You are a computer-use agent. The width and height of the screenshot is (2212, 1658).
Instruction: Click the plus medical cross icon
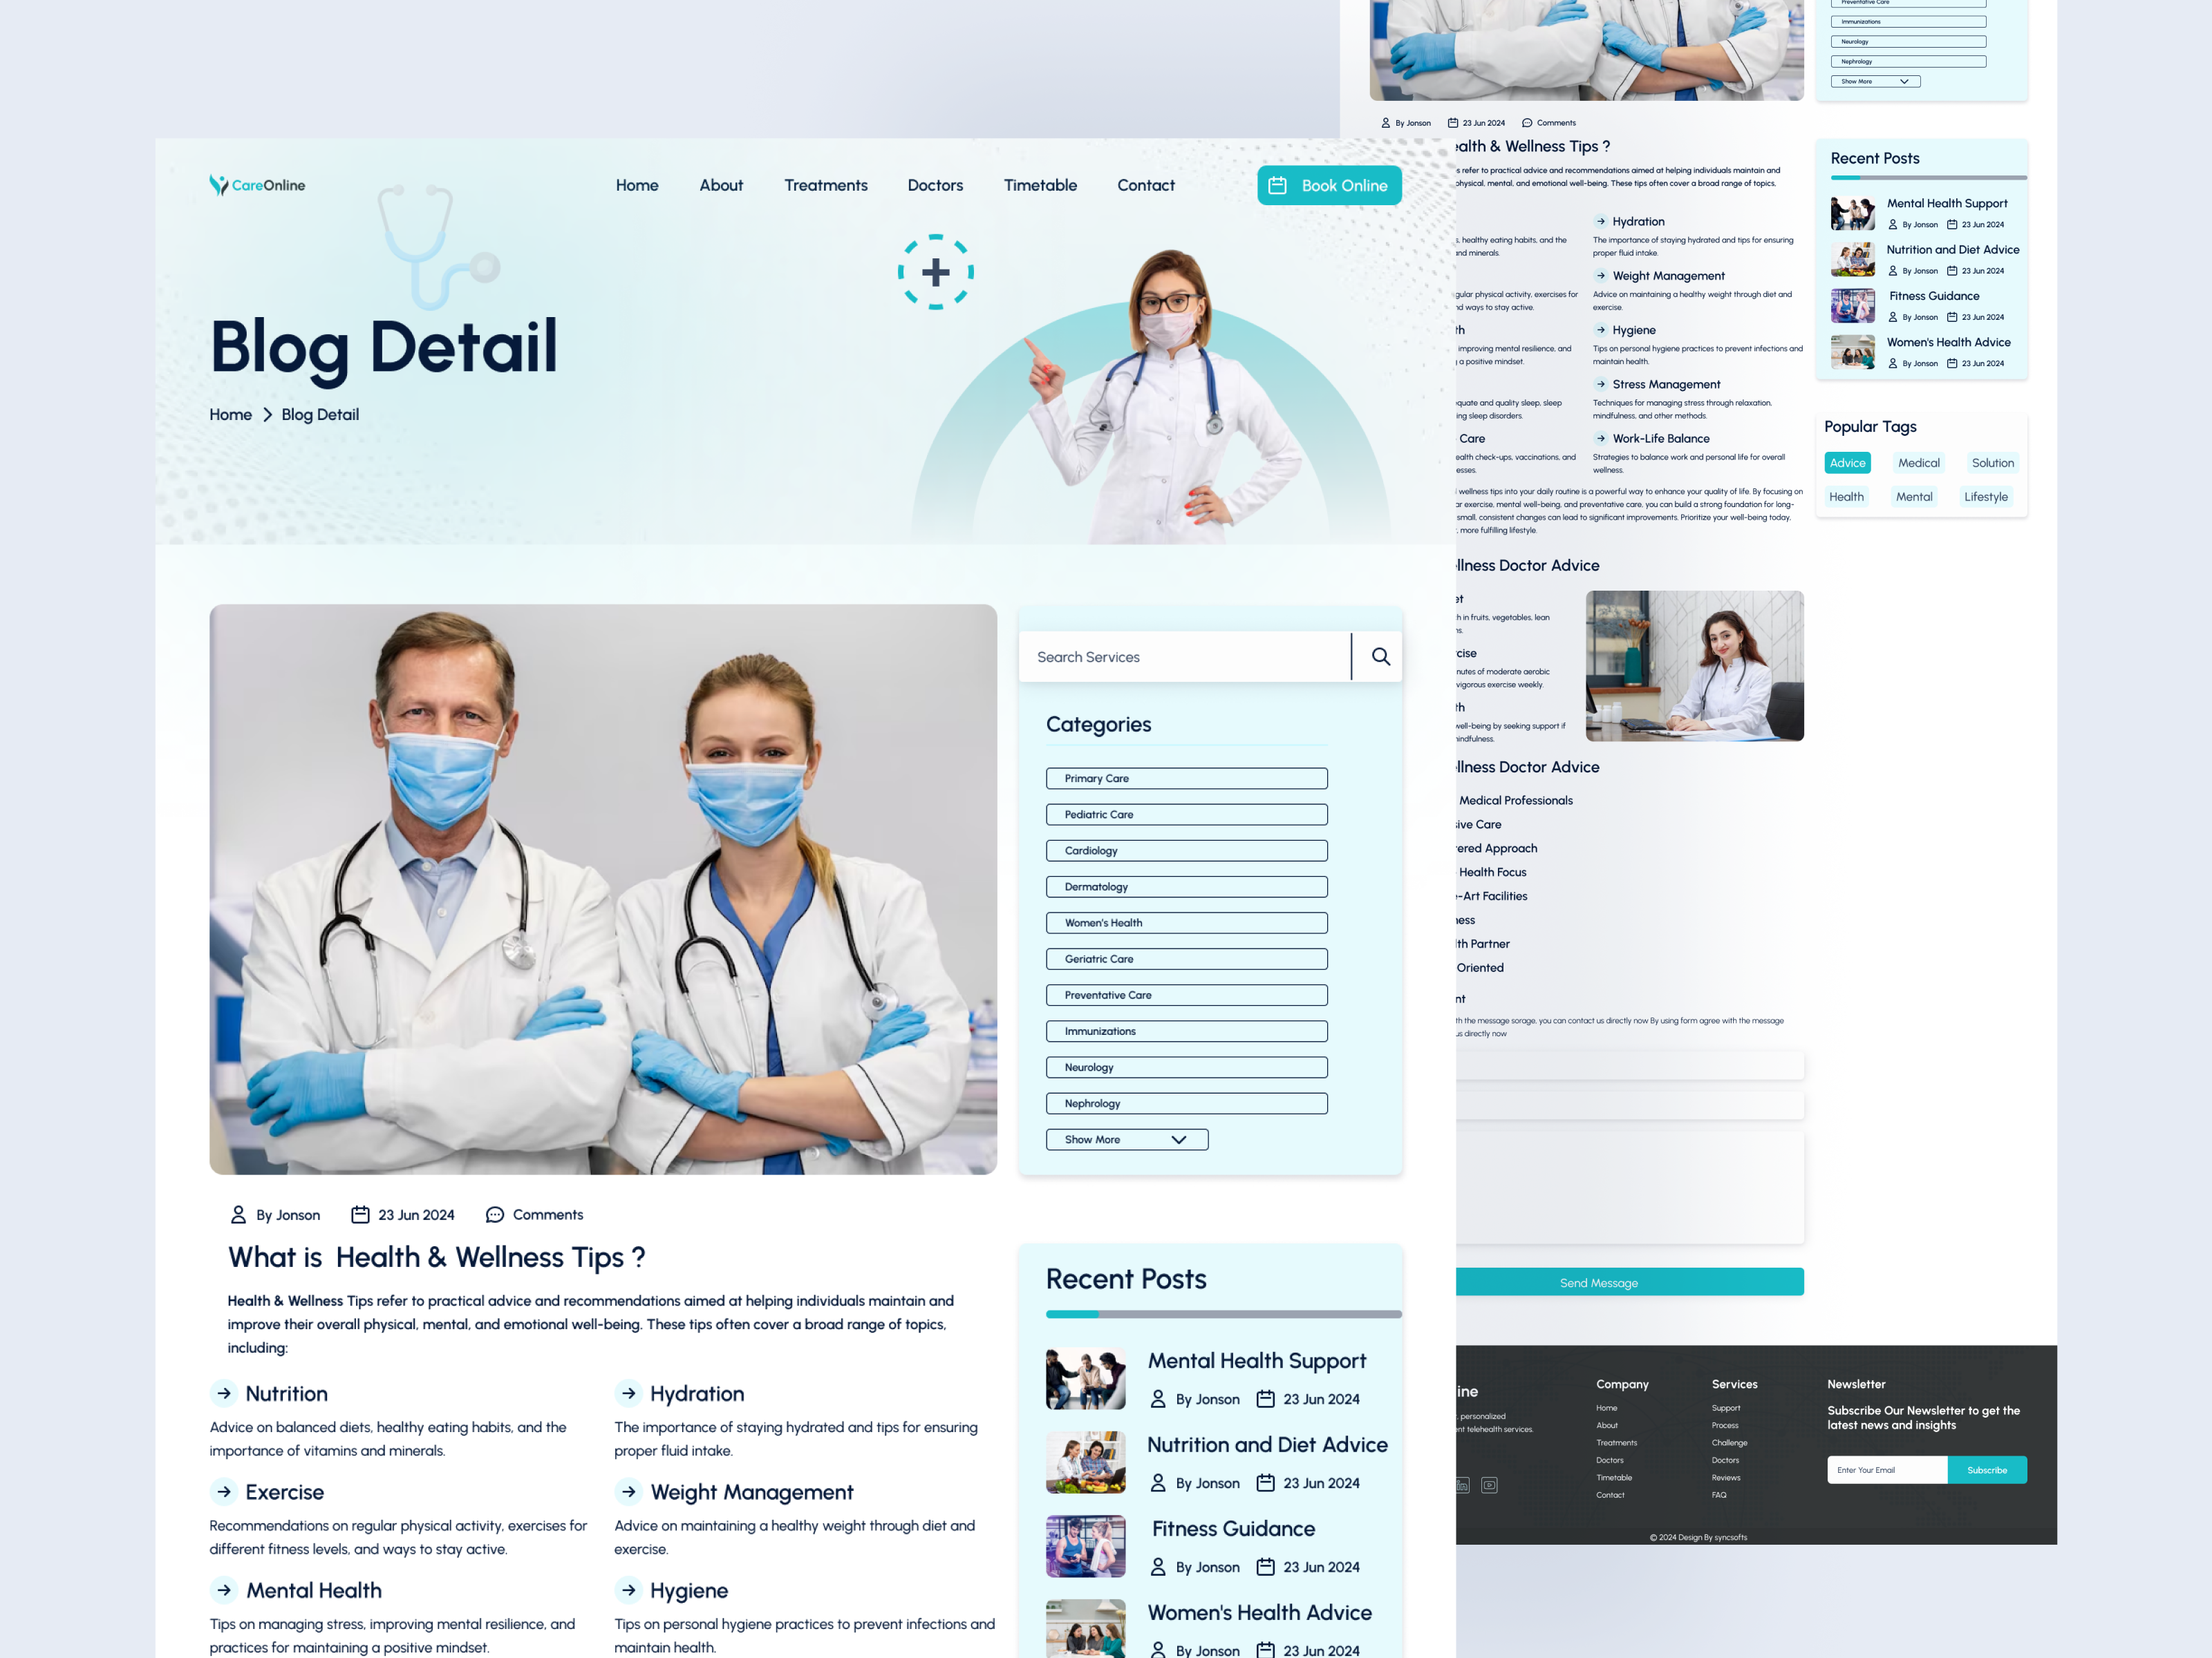tap(935, 271)
